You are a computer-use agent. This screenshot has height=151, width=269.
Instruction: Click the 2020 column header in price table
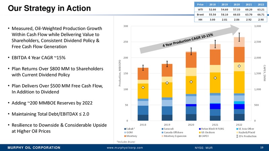(237, 4)
